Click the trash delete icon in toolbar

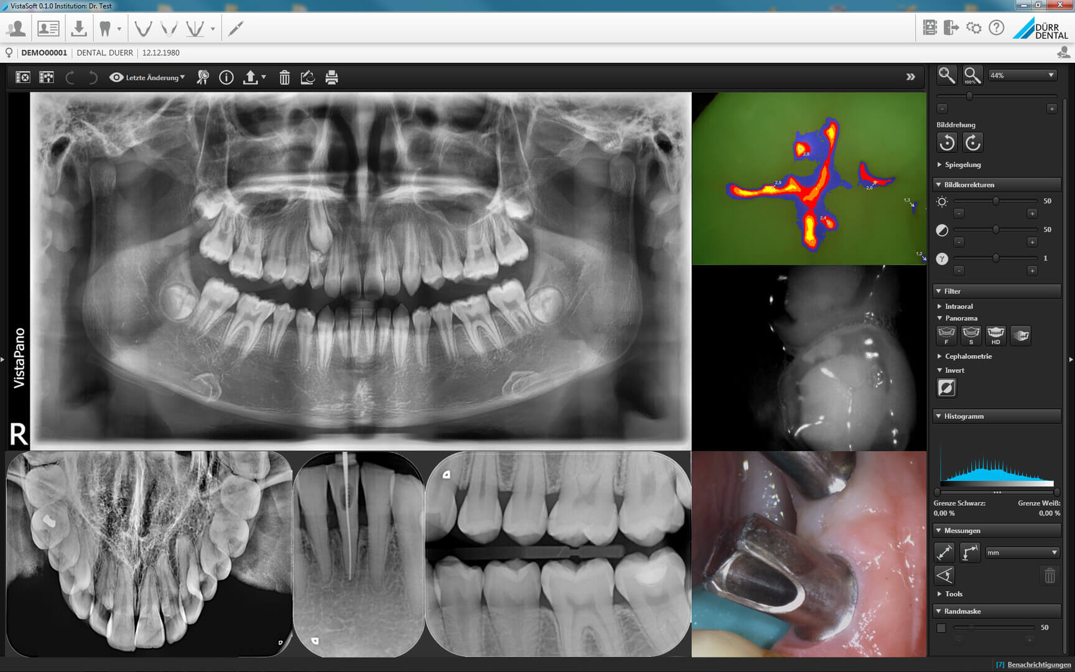pos(284,78)
